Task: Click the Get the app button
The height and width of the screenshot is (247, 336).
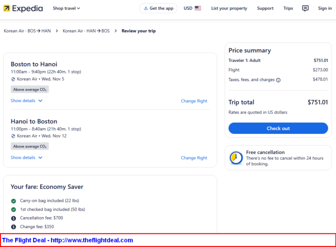Action: 158,8
